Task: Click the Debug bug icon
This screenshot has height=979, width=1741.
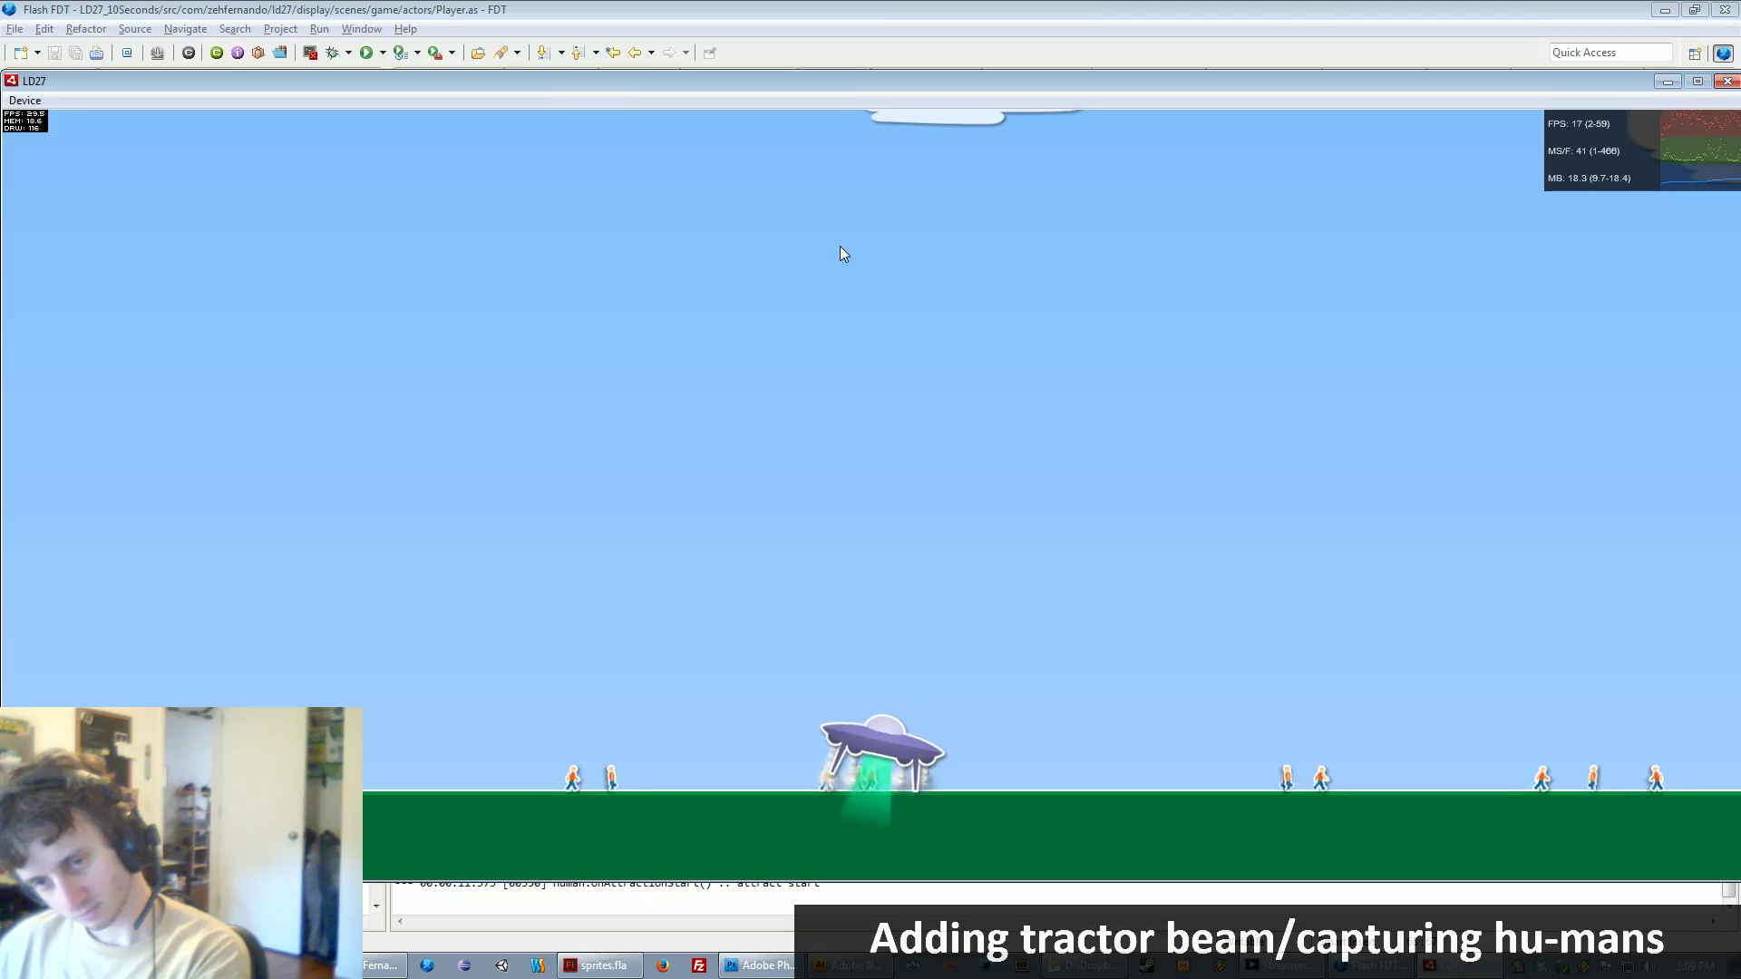Action: (332, 53)
